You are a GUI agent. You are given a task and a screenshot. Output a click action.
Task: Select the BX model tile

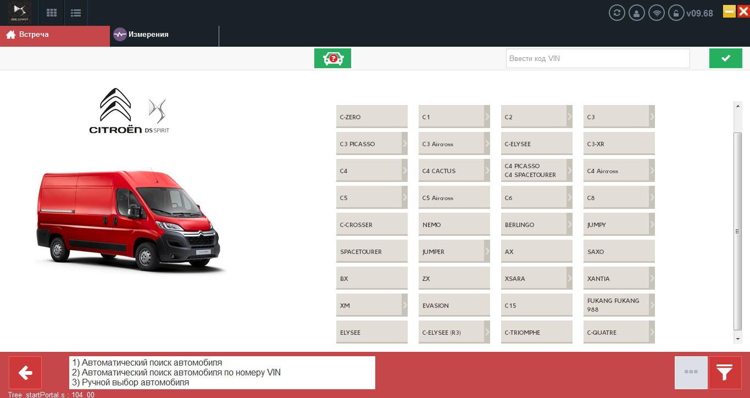(372, 278)
